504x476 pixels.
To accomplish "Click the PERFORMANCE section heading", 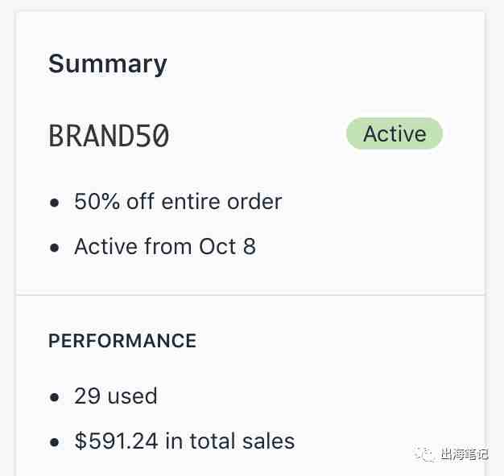I will (122, 341).
